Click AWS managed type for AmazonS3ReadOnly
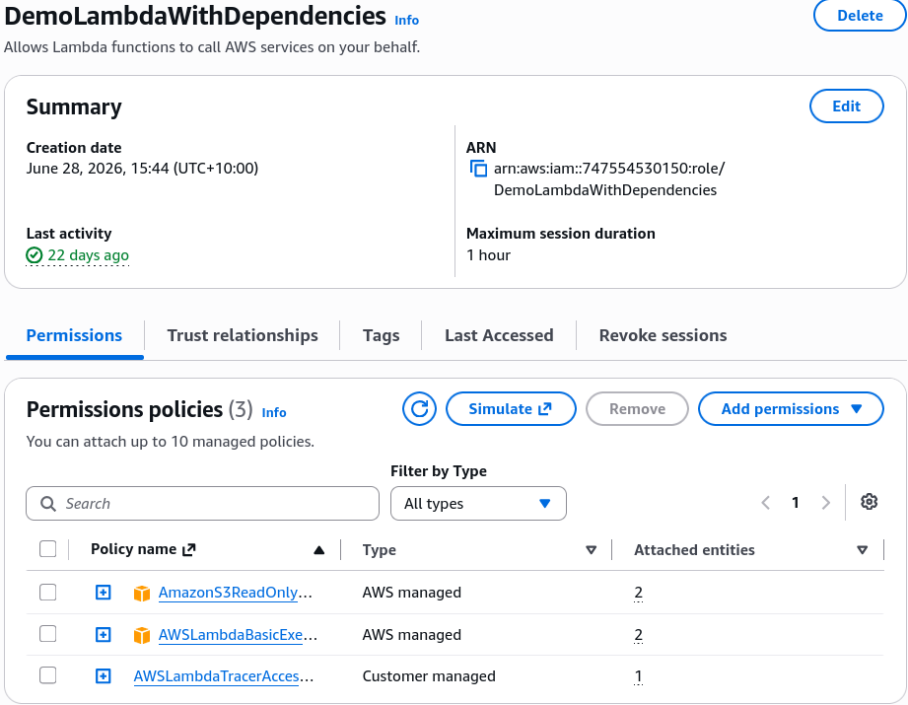 [x=412, y=593]
